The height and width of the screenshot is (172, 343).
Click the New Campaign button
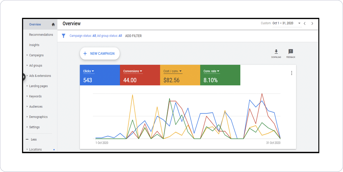pos(100,54)
